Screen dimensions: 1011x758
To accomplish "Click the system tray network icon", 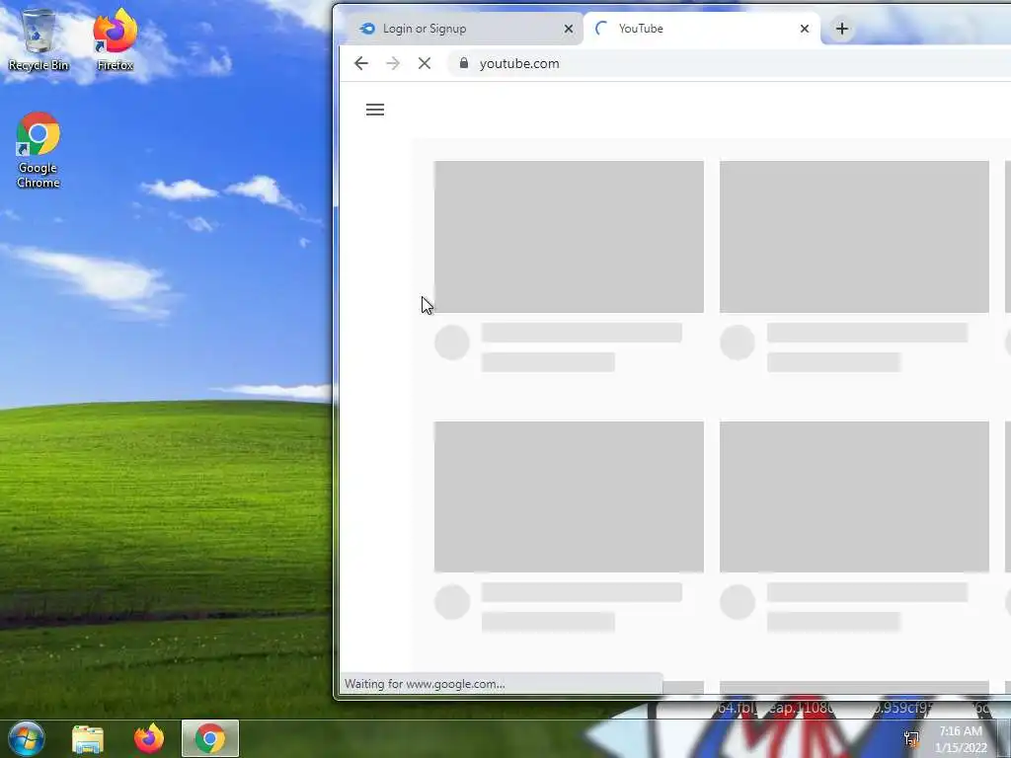I will 911,739.
